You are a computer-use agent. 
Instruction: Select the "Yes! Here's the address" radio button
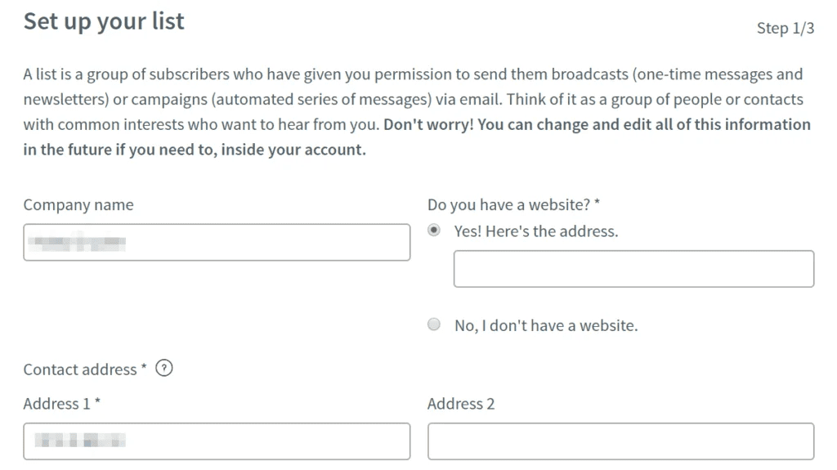434,231
